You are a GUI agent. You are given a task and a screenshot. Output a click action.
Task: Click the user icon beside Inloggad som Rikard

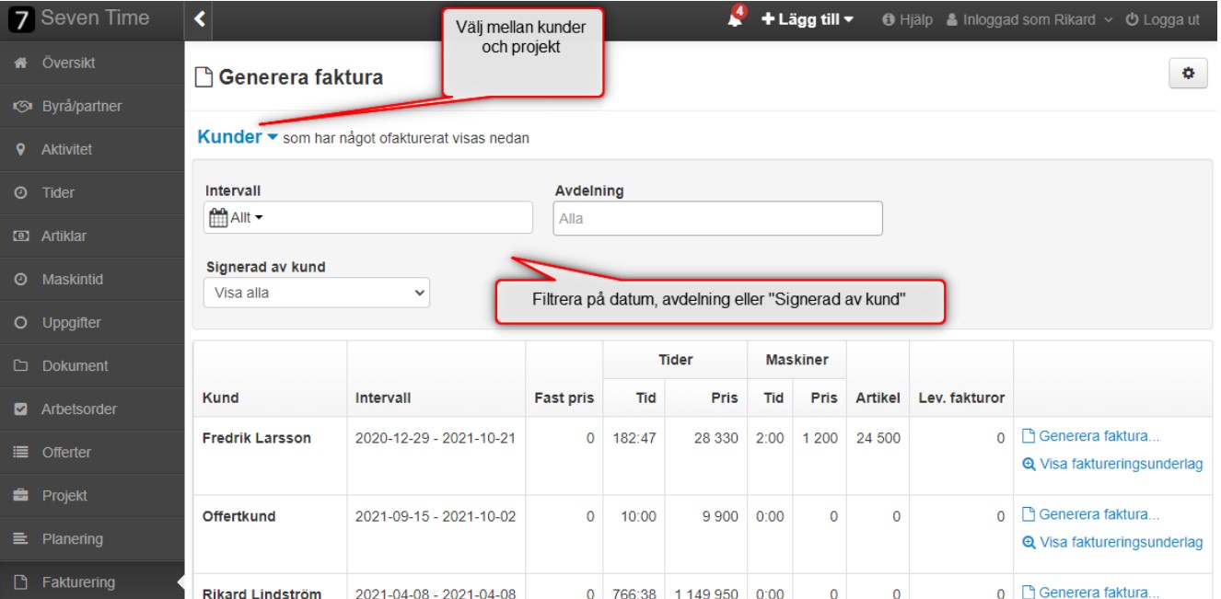point(953,19)
